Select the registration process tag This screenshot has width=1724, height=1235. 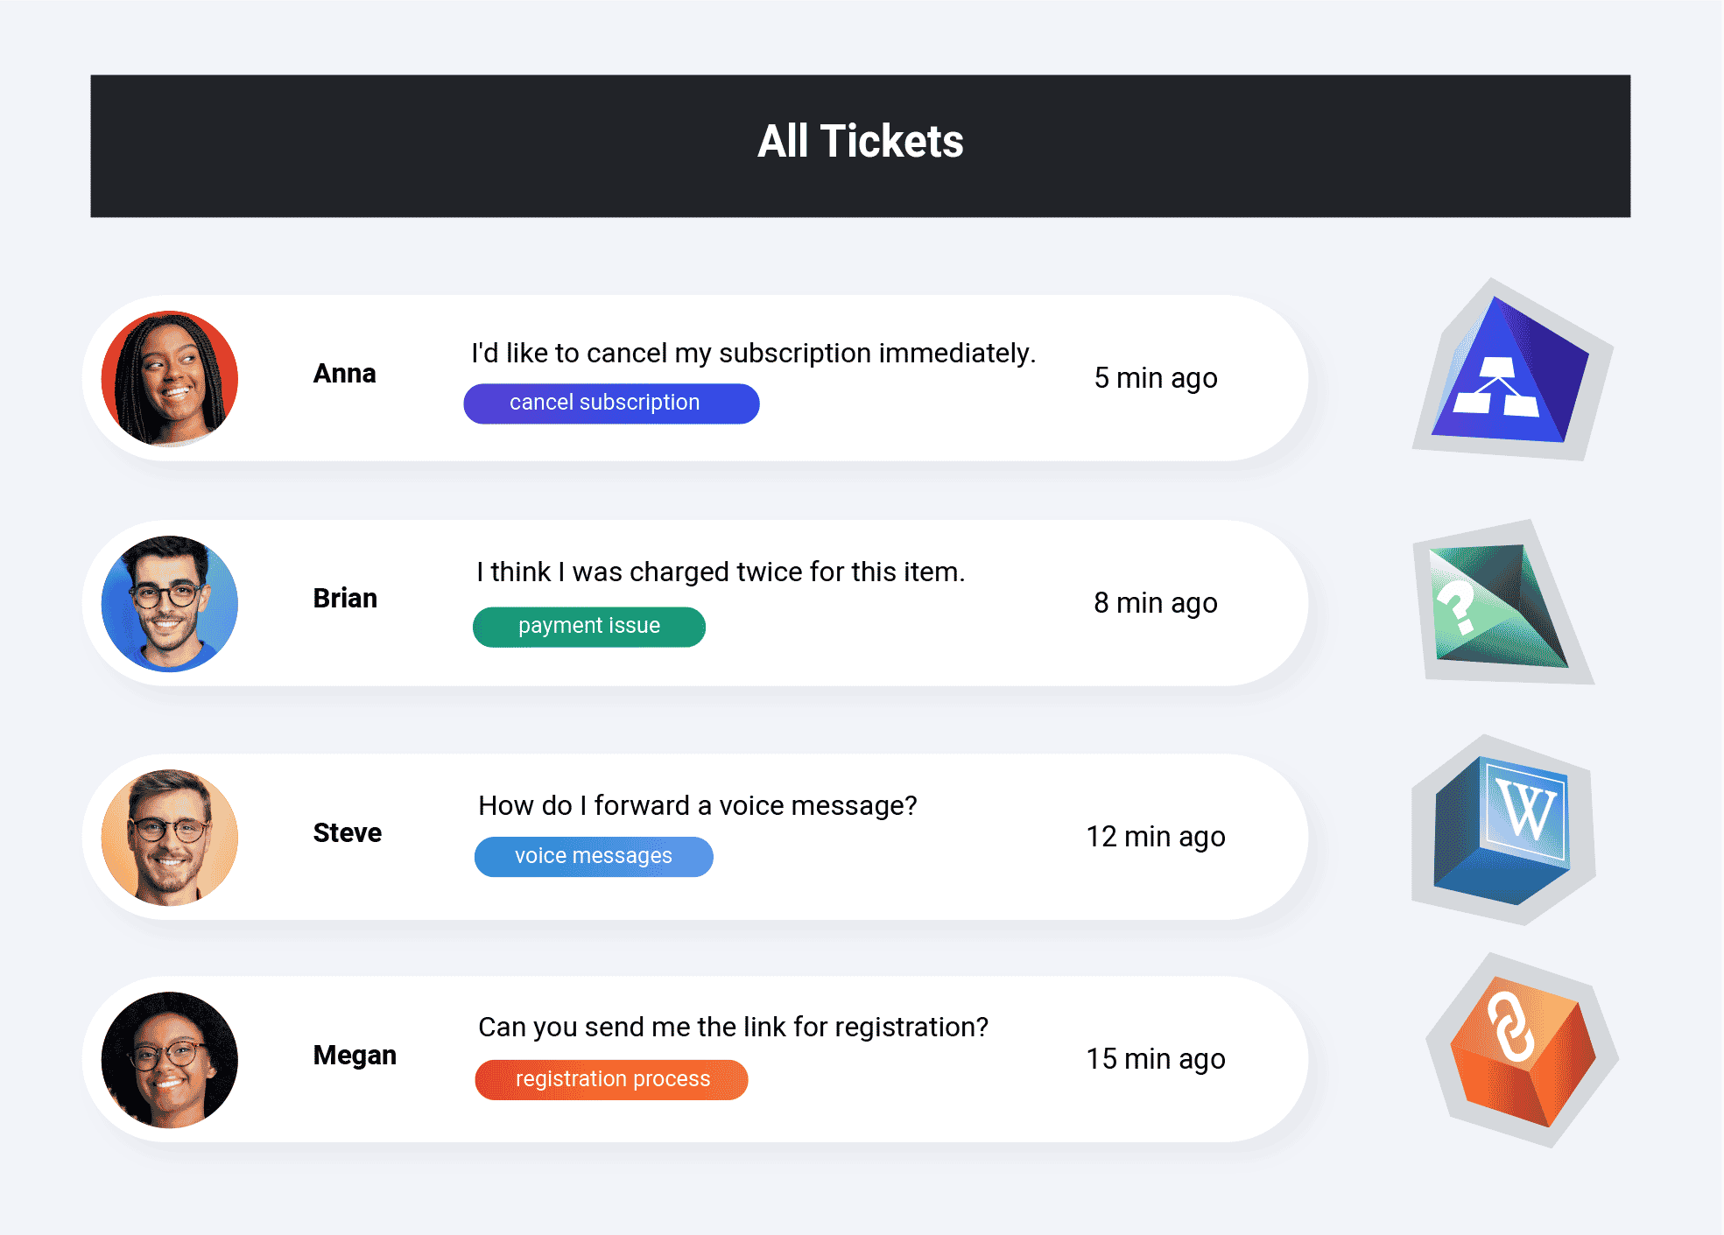[612, 1080]
